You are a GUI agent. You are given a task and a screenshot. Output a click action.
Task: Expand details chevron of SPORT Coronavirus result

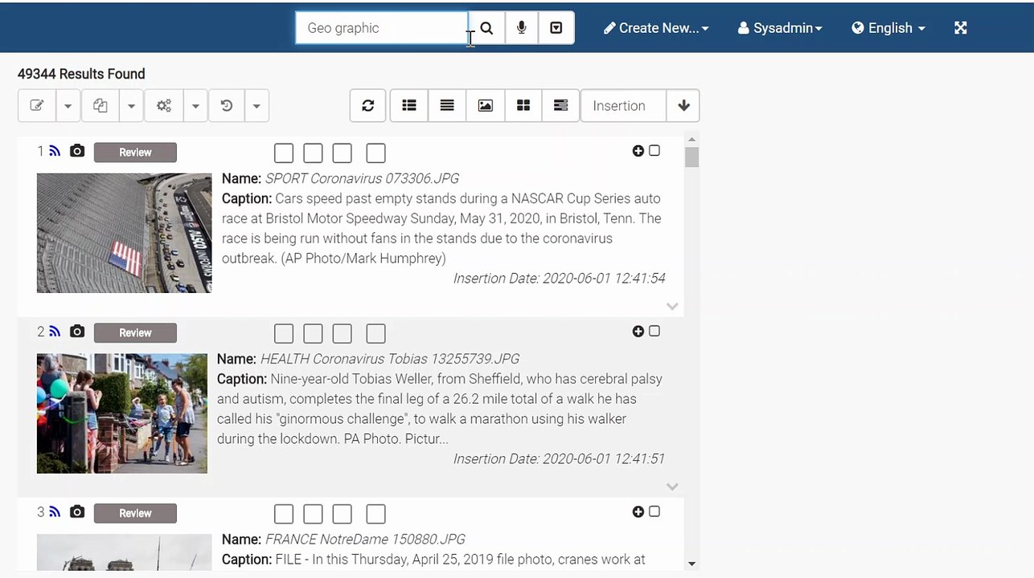tap(672, 306)
